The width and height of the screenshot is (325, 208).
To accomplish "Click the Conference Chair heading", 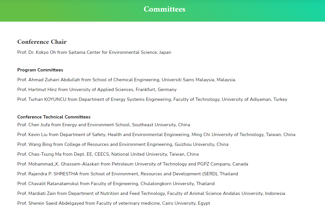I will [x=42, y=42].
